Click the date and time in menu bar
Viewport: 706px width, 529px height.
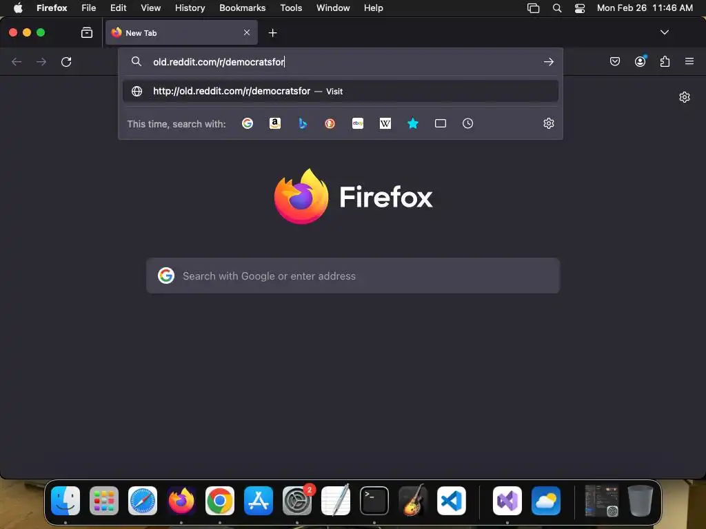[x=645, y=8]
